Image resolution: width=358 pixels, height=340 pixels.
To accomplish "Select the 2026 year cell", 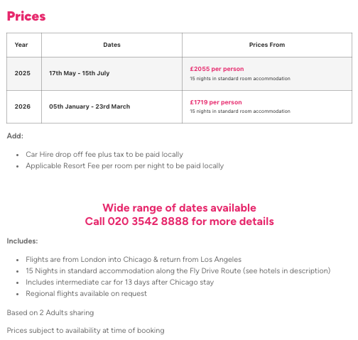I will coord(23,106).
